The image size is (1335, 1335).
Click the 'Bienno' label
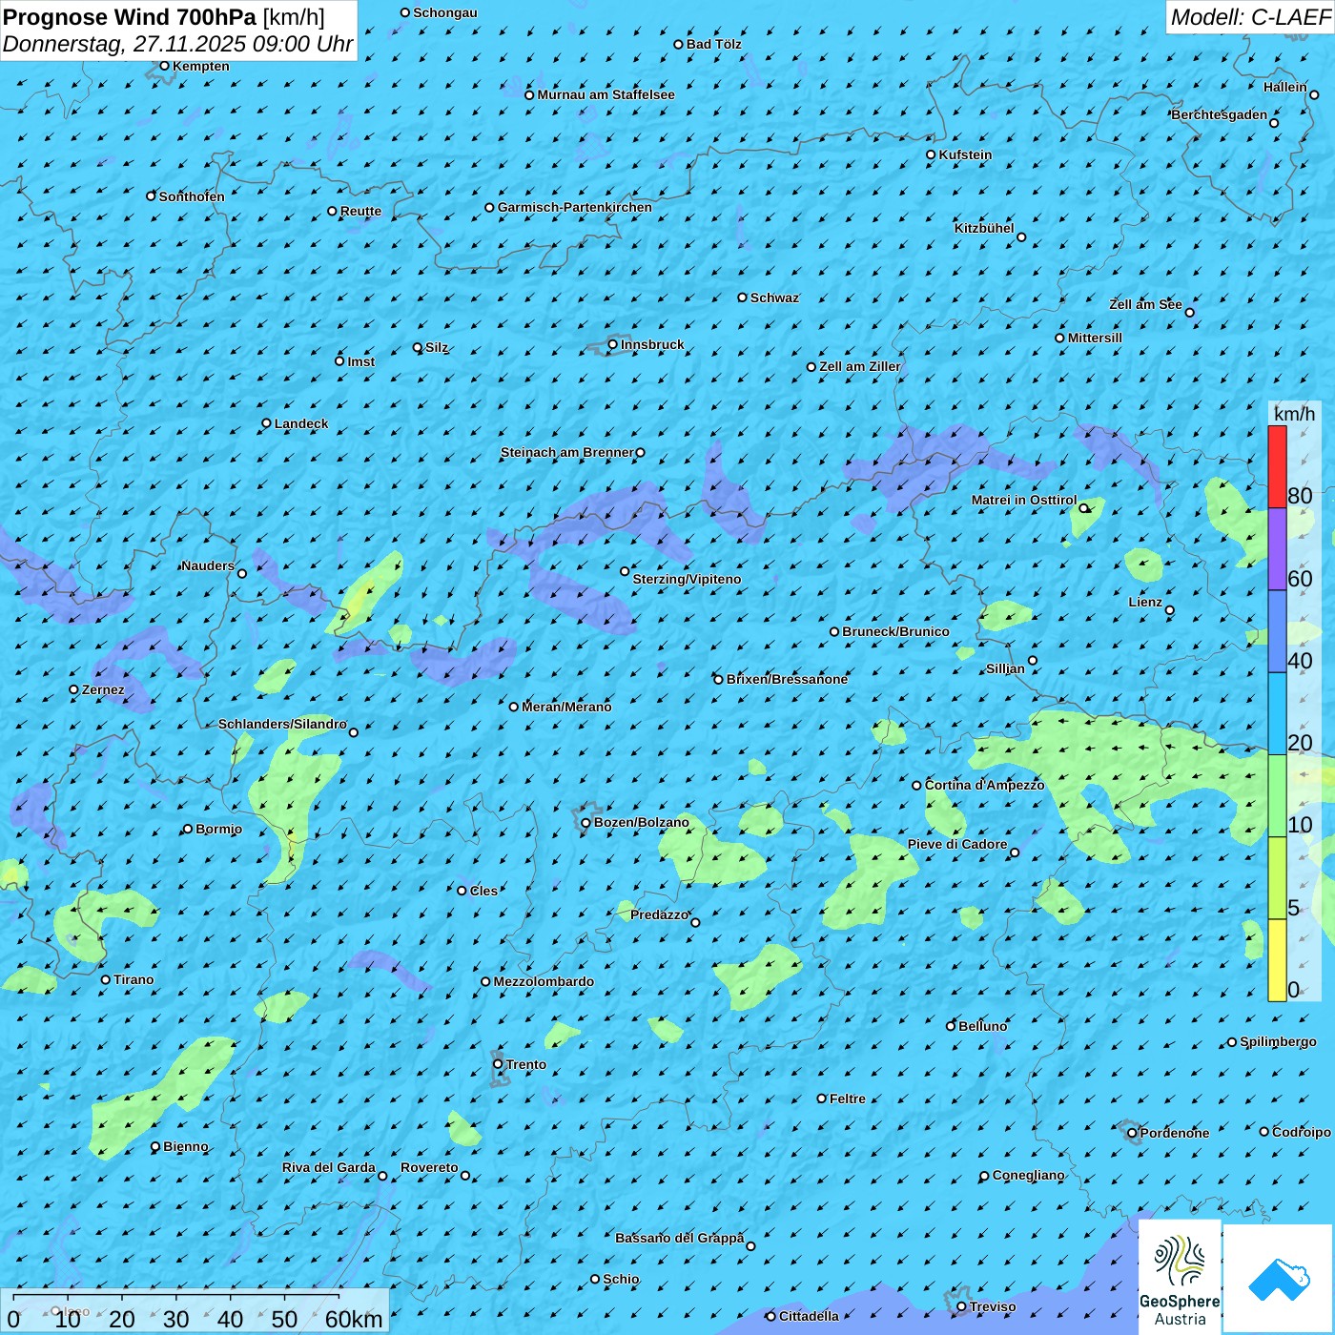click(185, 1147)
